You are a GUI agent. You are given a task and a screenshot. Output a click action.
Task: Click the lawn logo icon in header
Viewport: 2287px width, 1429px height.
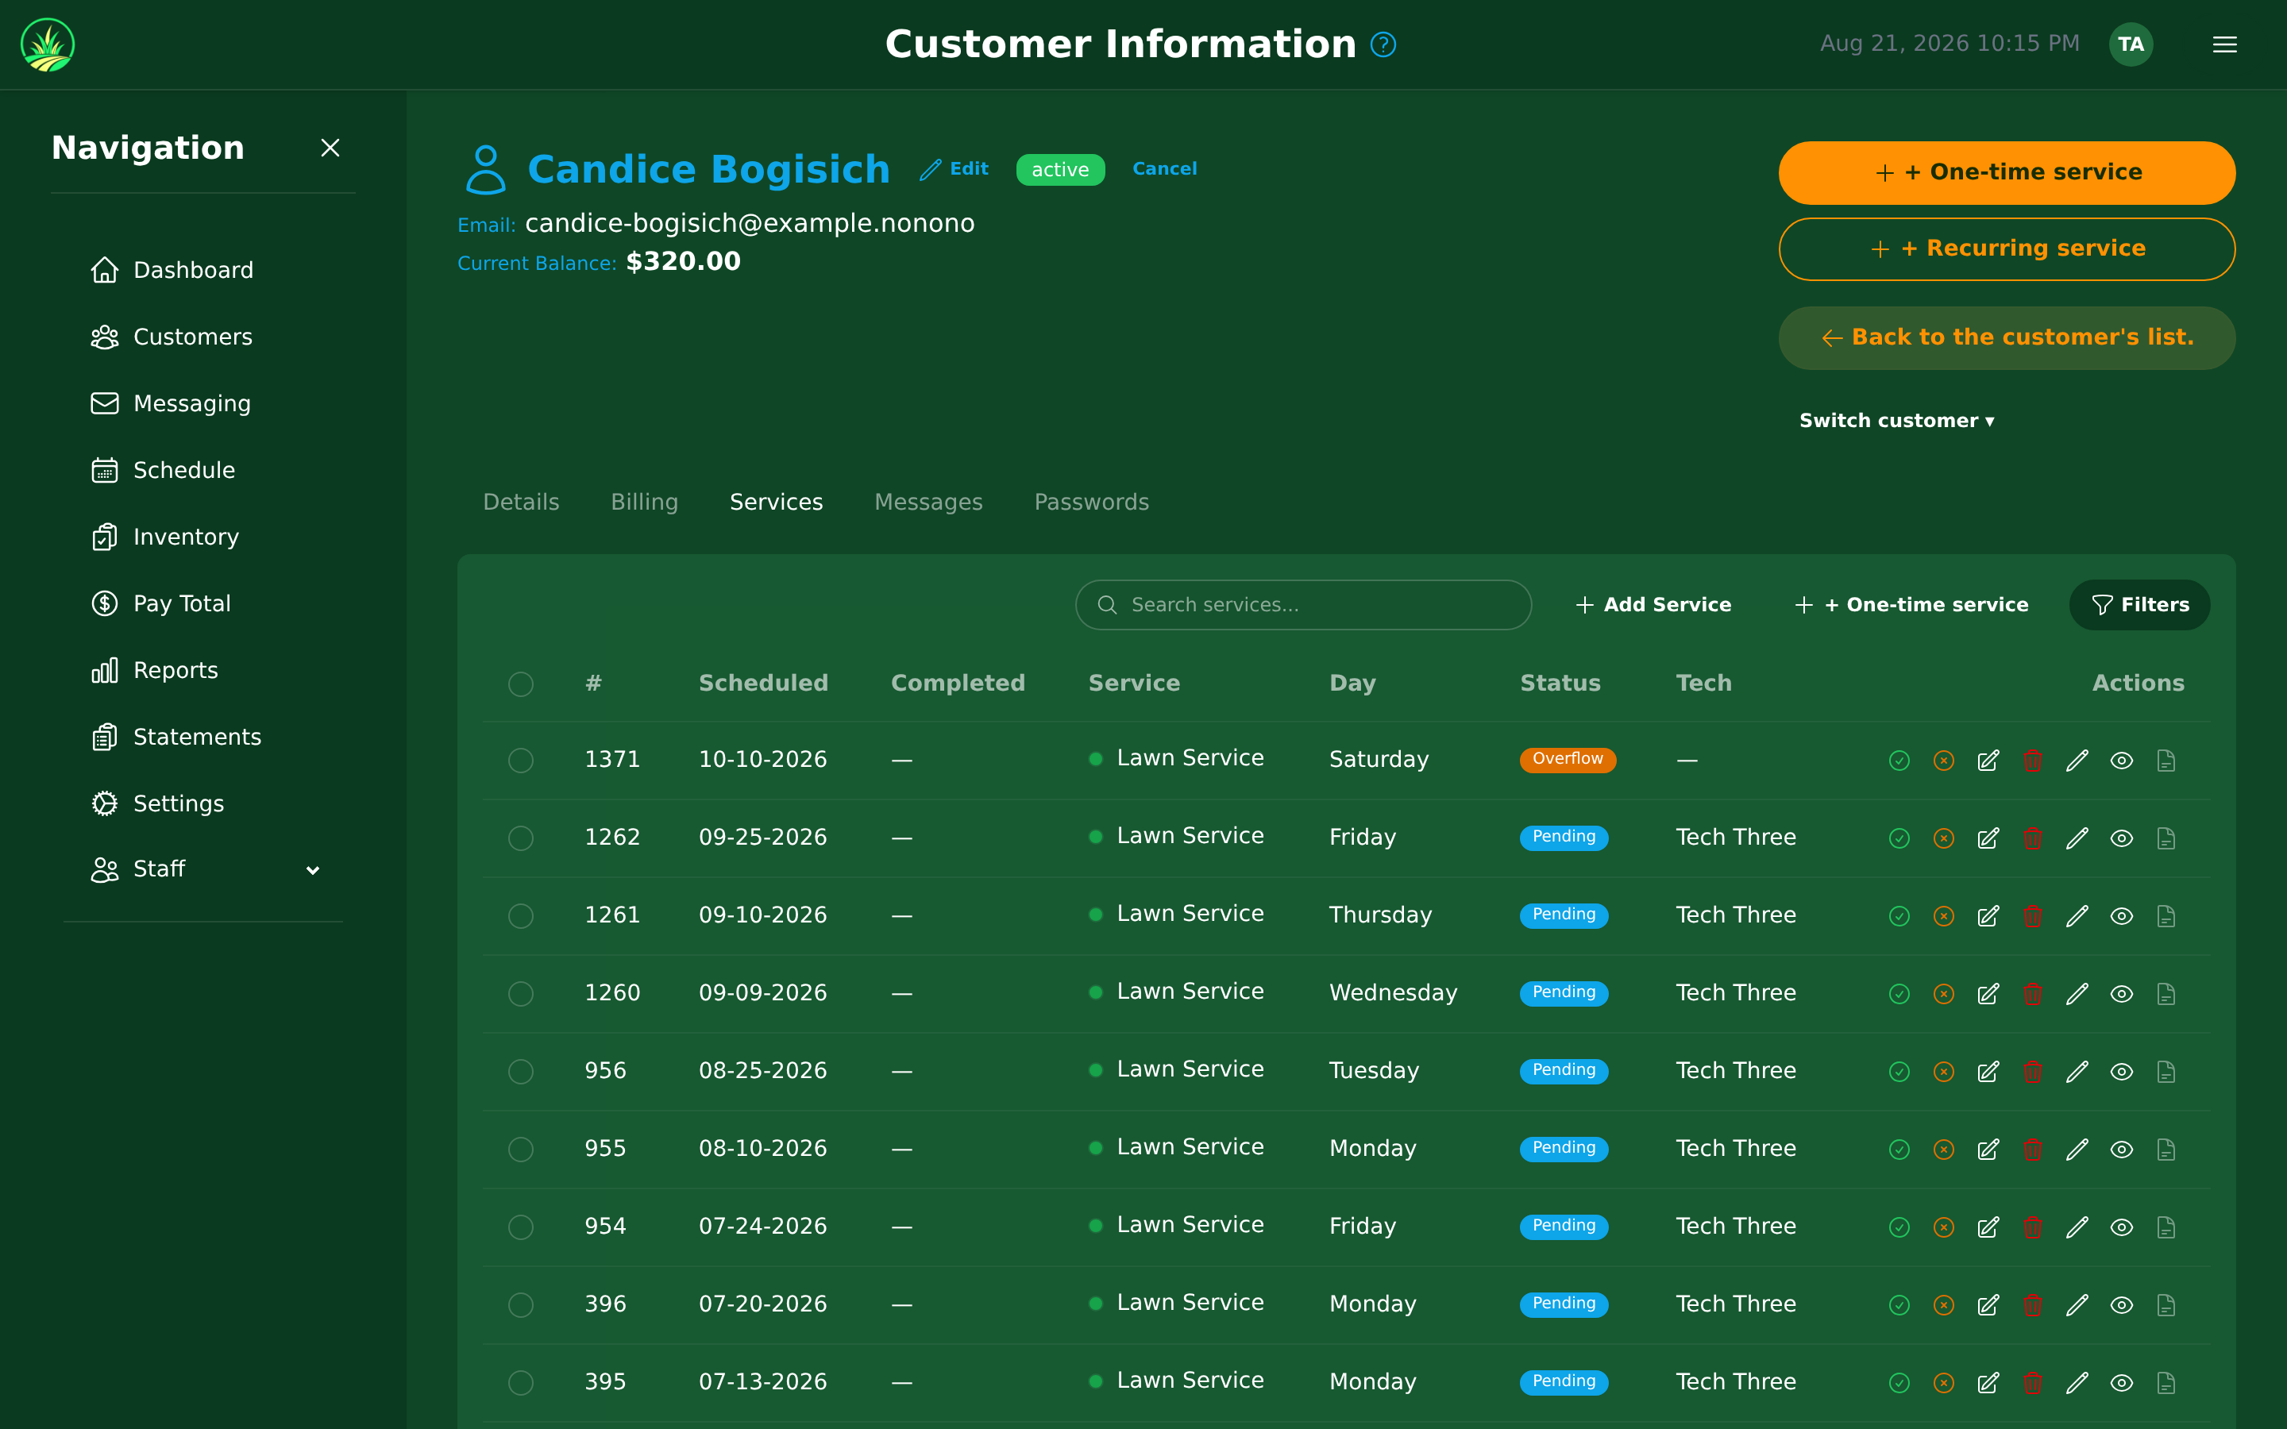coord(48,44)
